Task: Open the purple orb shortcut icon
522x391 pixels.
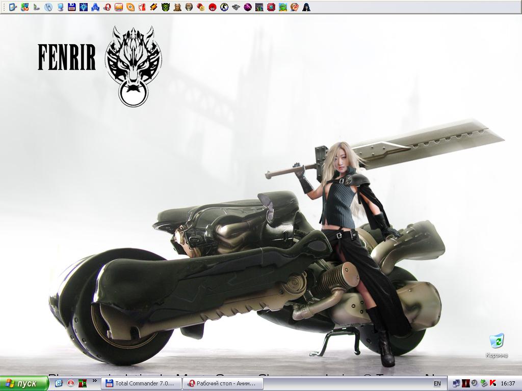Action: coord(248,7)
